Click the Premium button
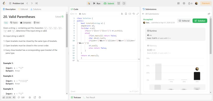This screenshot has width=213, height=101. click(x=206, y=3)
